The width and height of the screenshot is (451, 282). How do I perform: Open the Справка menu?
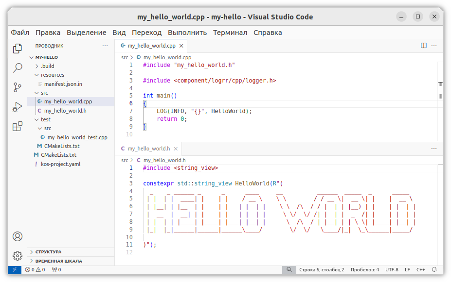(268, 33)
